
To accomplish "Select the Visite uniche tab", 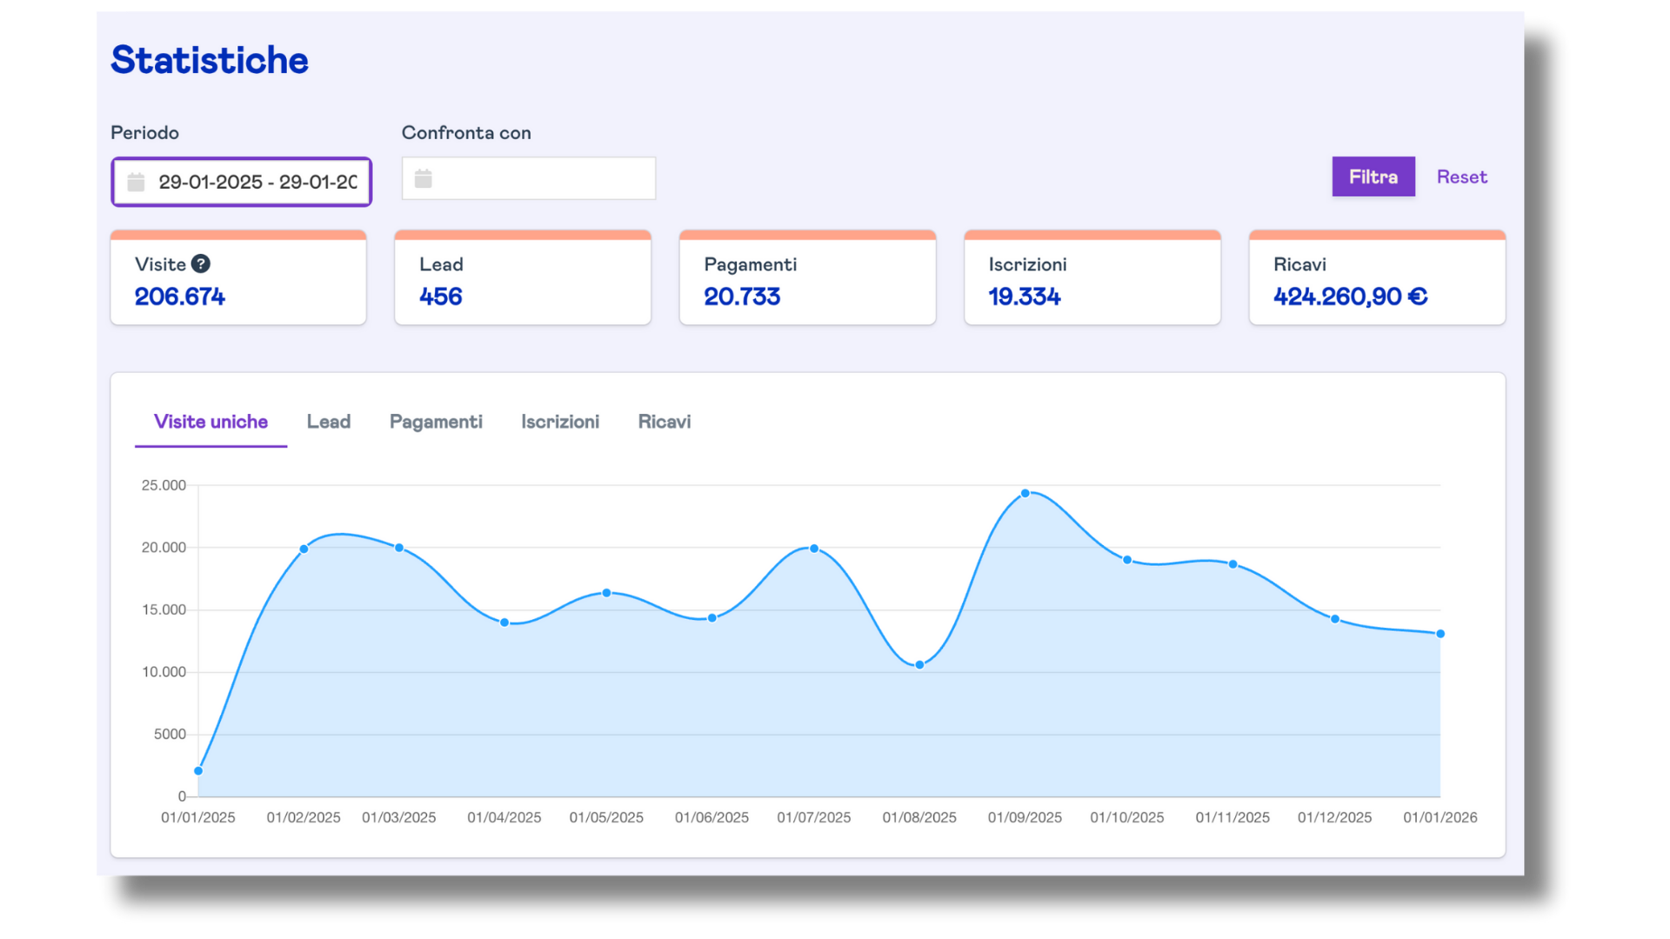I will [210, 422].
